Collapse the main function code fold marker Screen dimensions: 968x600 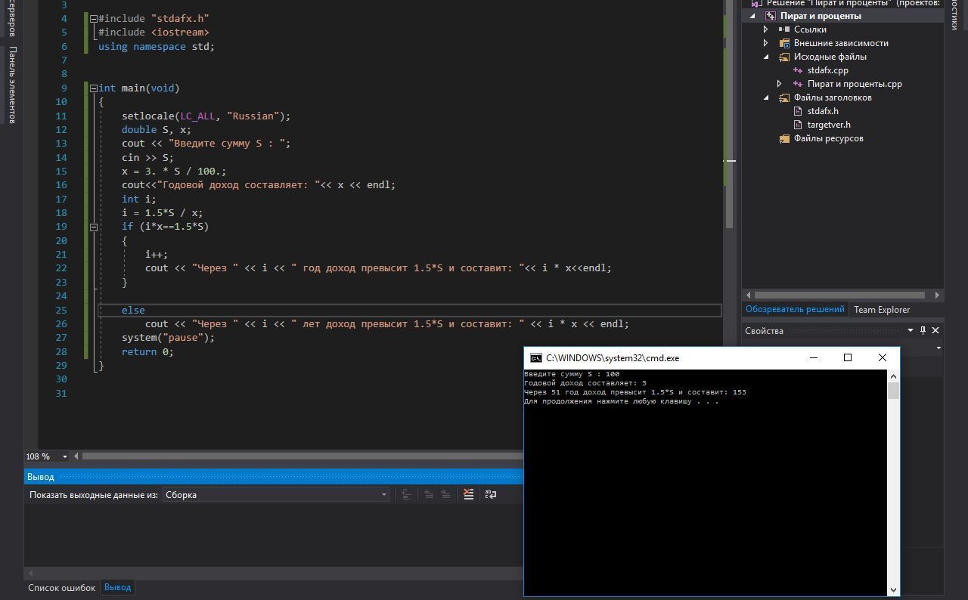tap(92, 88)
